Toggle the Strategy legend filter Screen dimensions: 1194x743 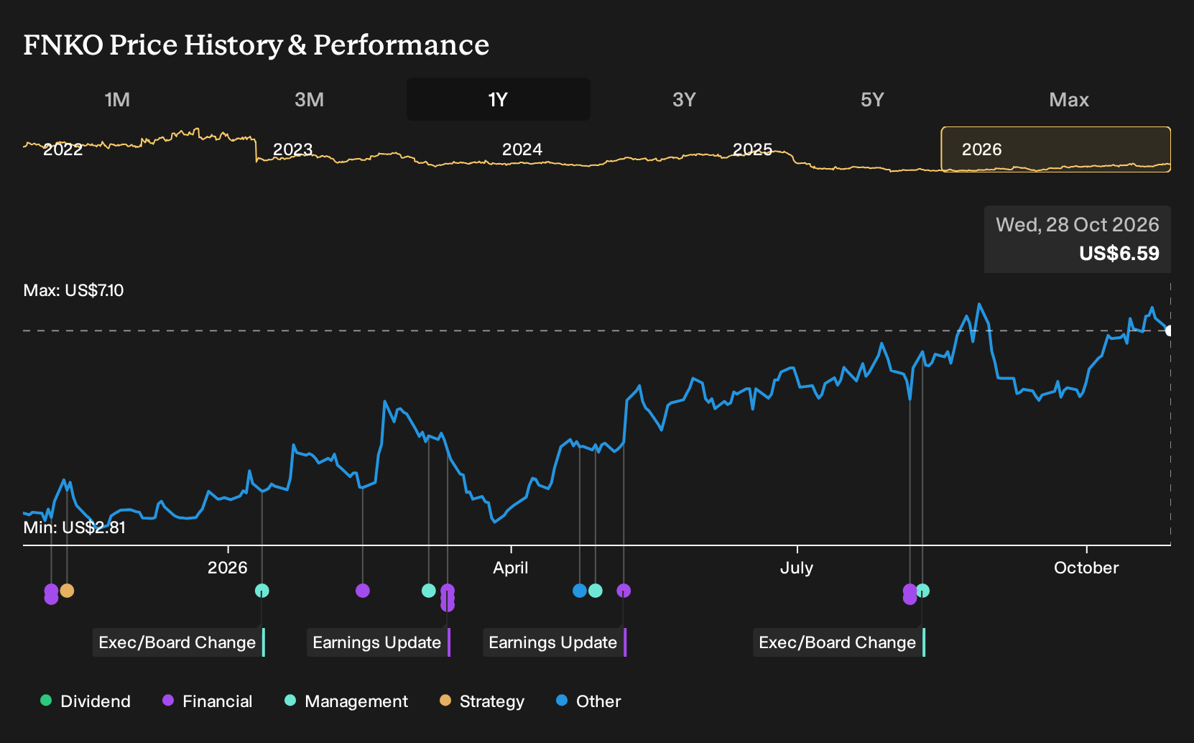click(x=482, y=701)
